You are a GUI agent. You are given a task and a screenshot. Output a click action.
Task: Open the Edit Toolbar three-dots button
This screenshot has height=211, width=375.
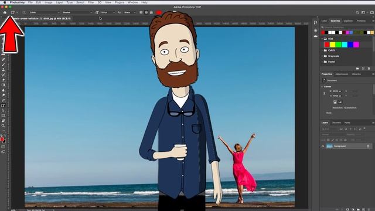pyautogui.click(x=3, y=131)
